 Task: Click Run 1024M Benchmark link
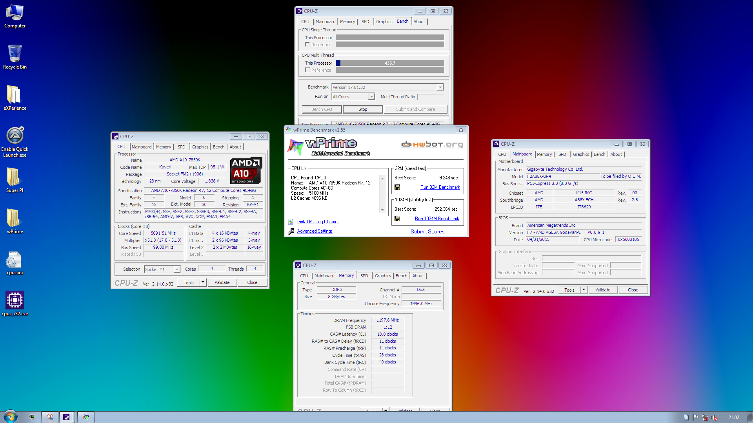click(x=437, y=219)
